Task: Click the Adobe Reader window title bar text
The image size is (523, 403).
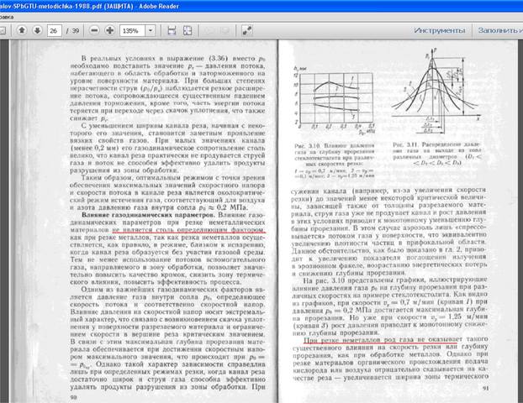Action: (90, 6)
